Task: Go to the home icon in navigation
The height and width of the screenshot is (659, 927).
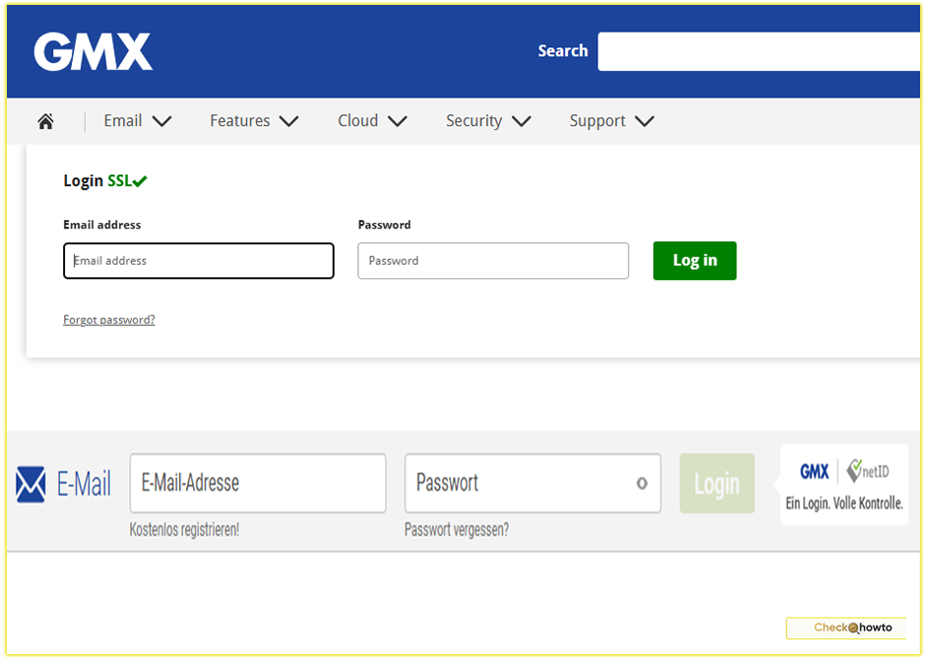Action: click(45, 121)
